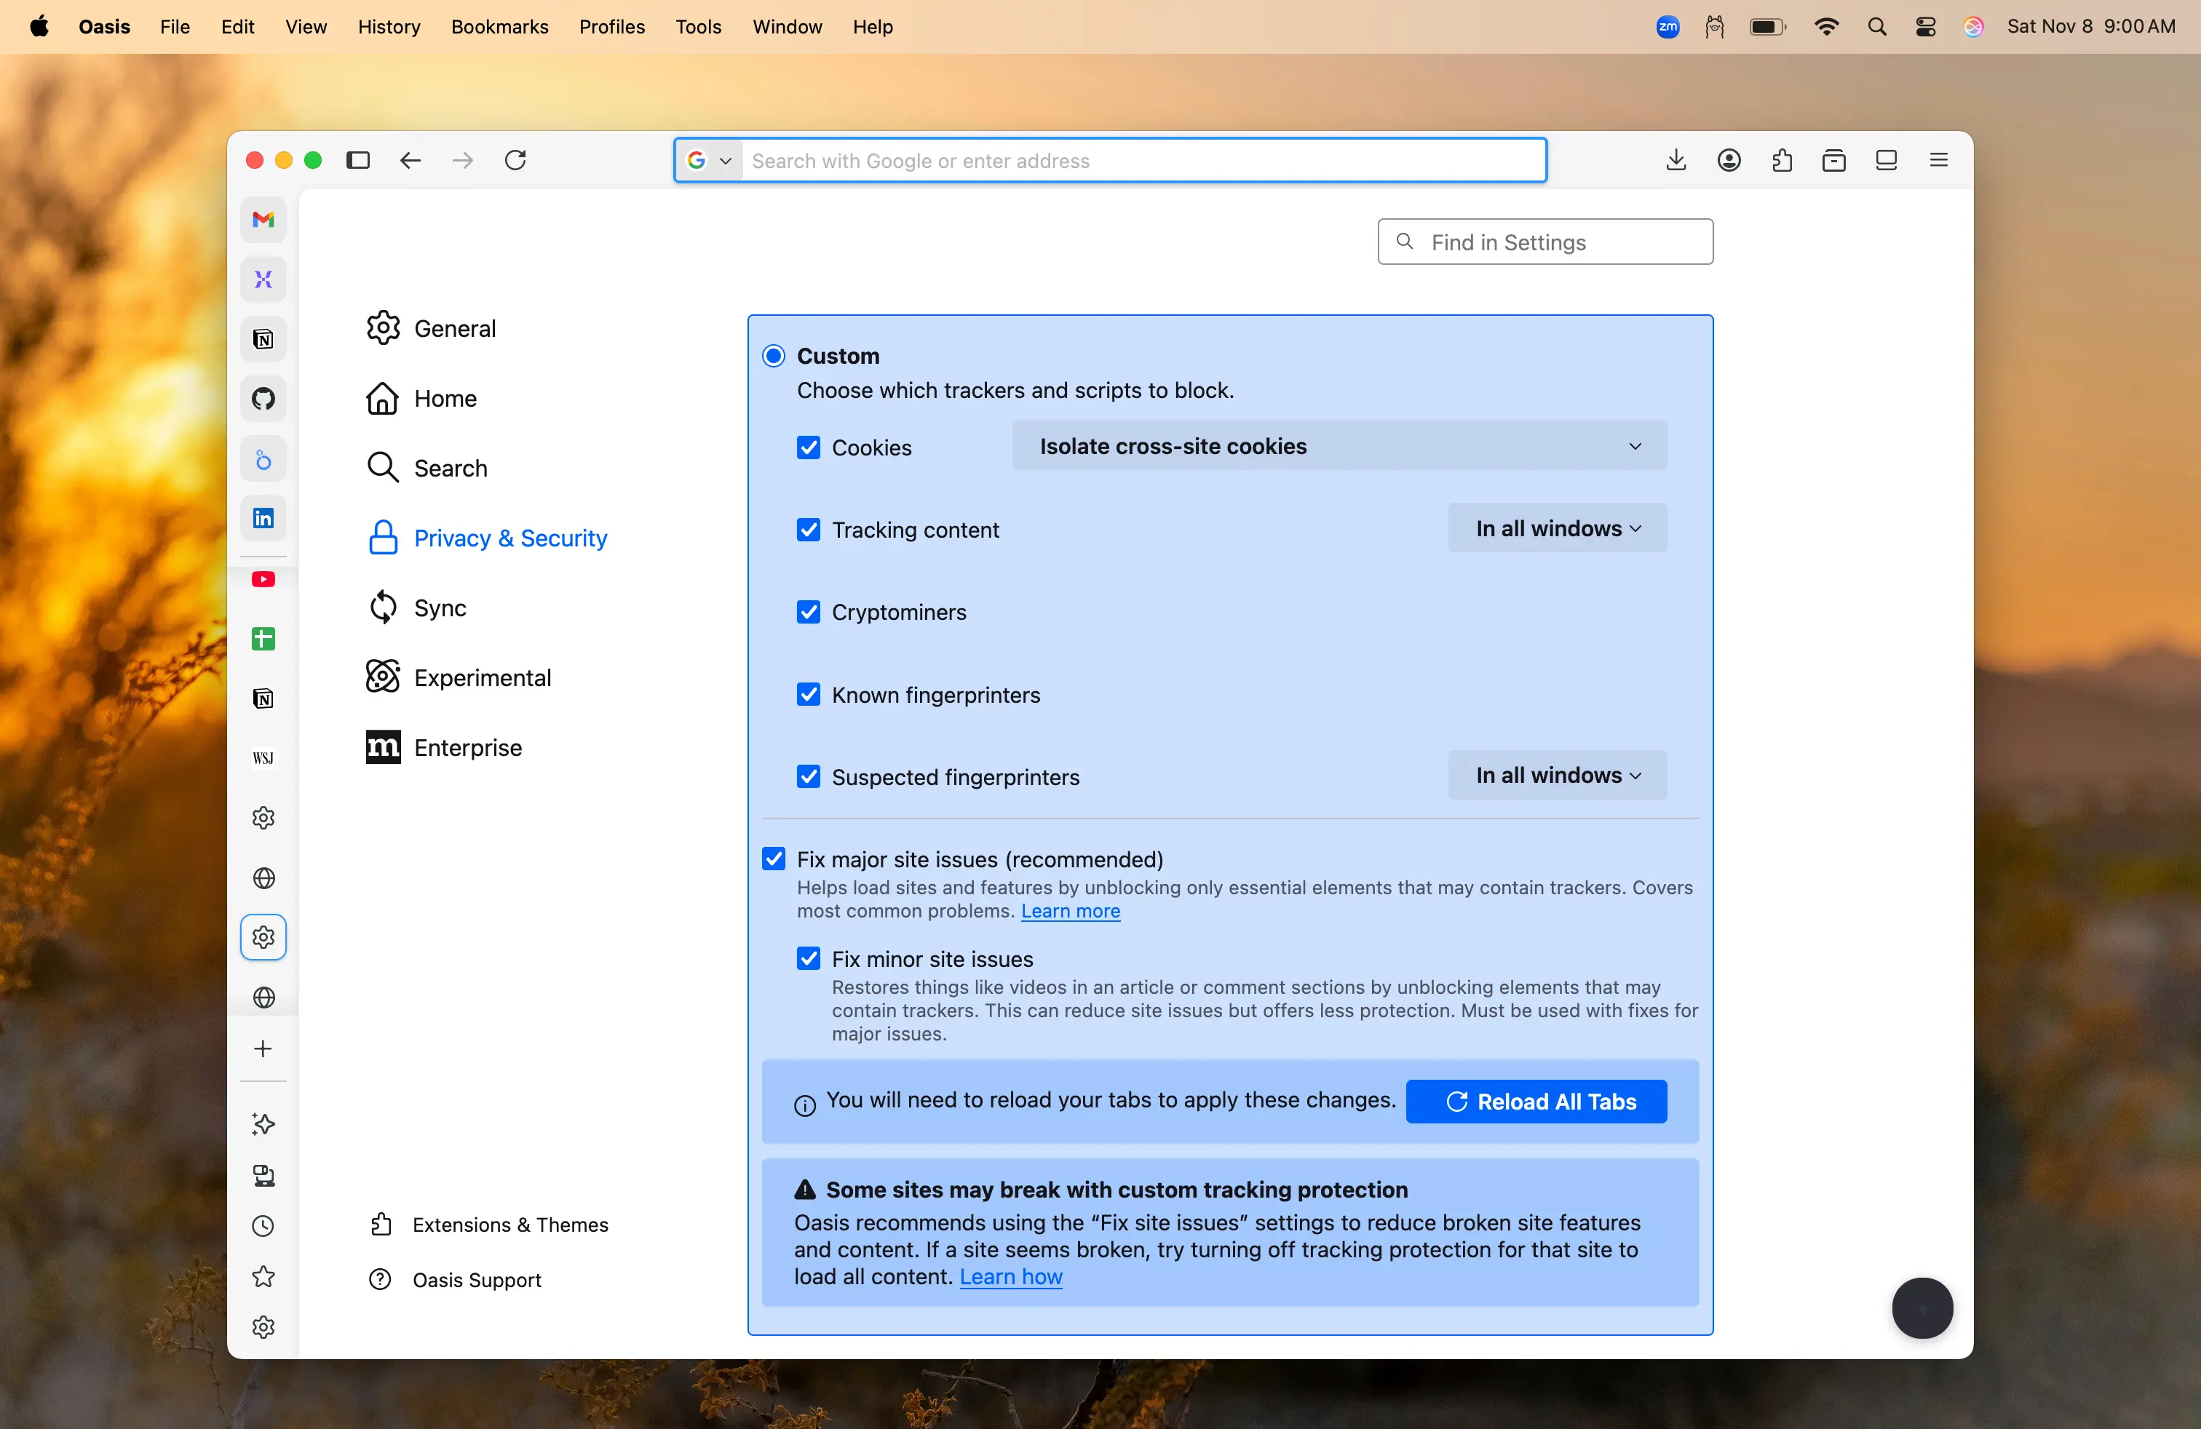Screen dimensions: 2201x1429
Task: Uncheck the Cryptominers checkbox
Action: tap(808, 612)
